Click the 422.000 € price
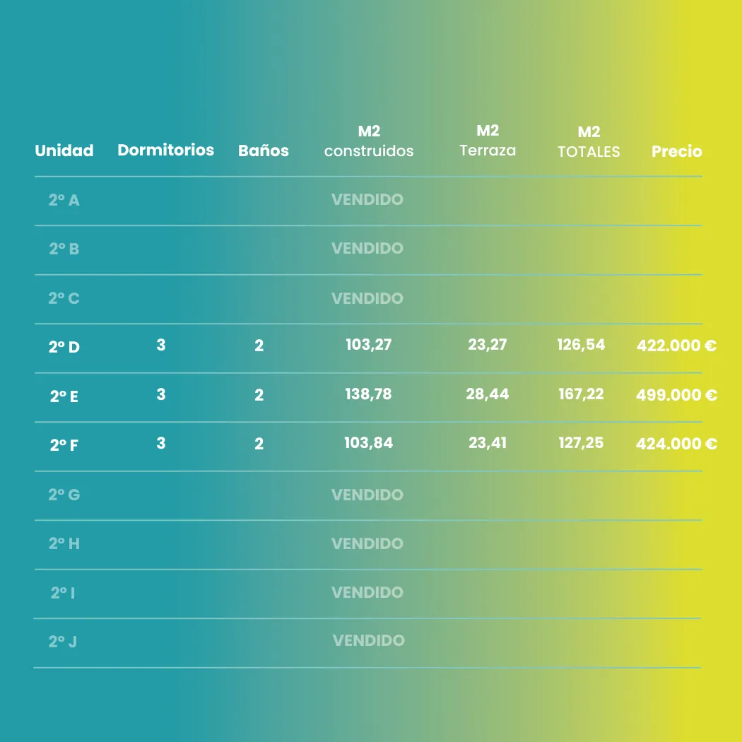Screen dimensions: 742x742 [x=676, y=346]
